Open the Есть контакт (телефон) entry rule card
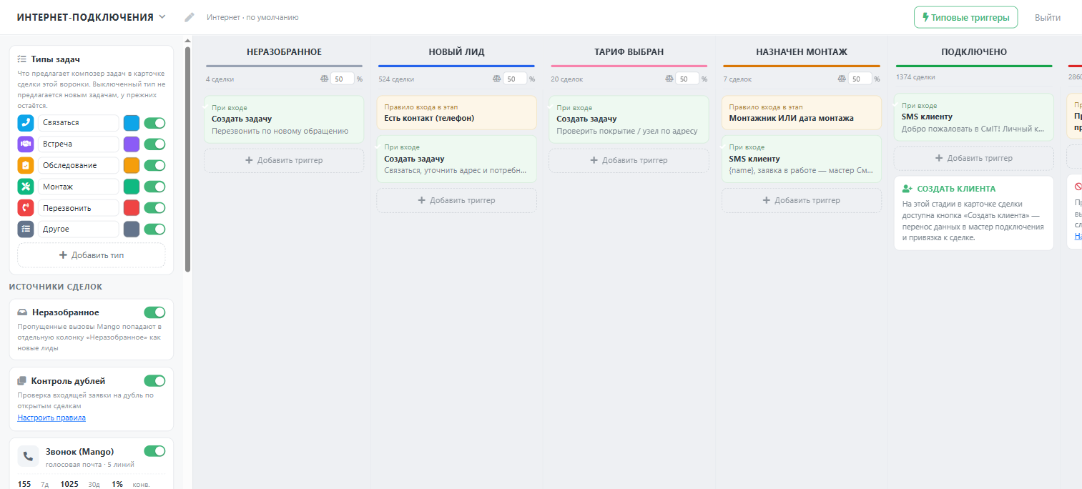This screenshot has height=489, width=1082. pos(457,113)
